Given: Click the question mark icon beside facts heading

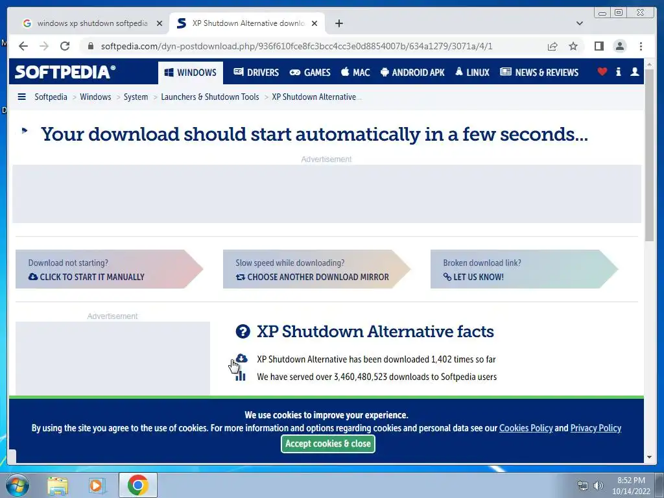Looking at the screenshot, I should tap(243, 331).
